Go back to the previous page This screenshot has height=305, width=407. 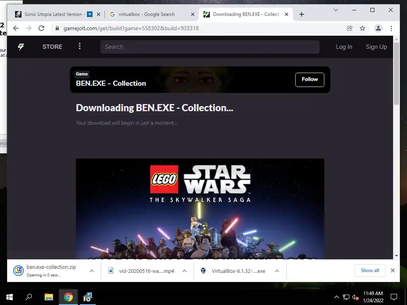(x=16, y=28)
